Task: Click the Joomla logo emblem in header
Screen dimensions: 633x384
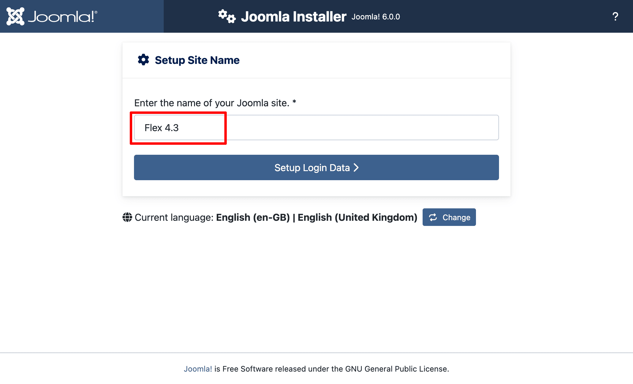Action: pyautogui.click(x=15, y=16)
